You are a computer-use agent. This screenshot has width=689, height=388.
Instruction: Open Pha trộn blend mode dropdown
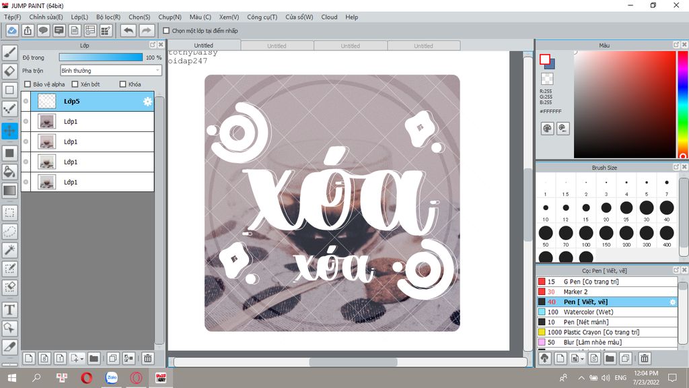(x=111, y=70)
